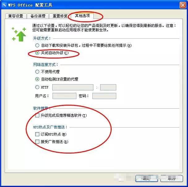Click the HTTP proxy port field

point(108,87)
